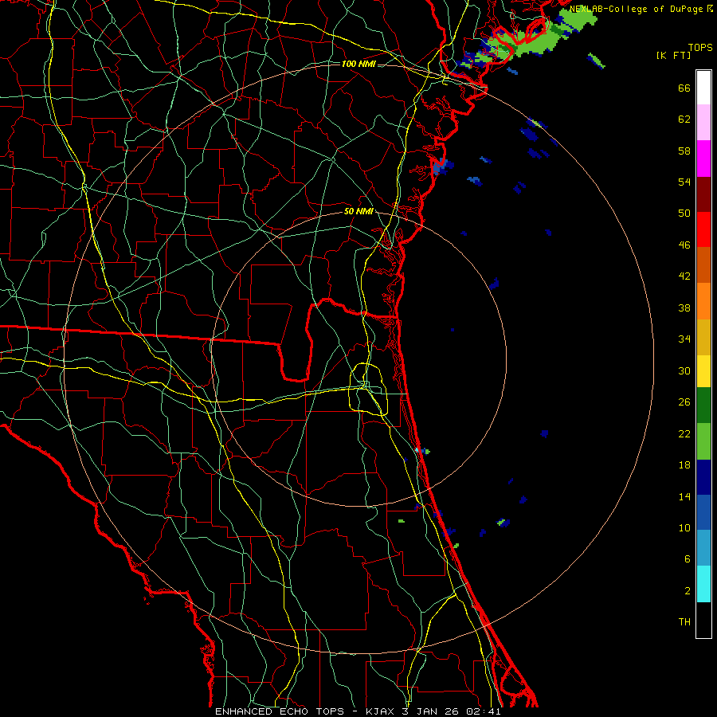Click the legend value 10
Image resolution: width=717 pixels, height=717 pixels.
pos(684,527)
